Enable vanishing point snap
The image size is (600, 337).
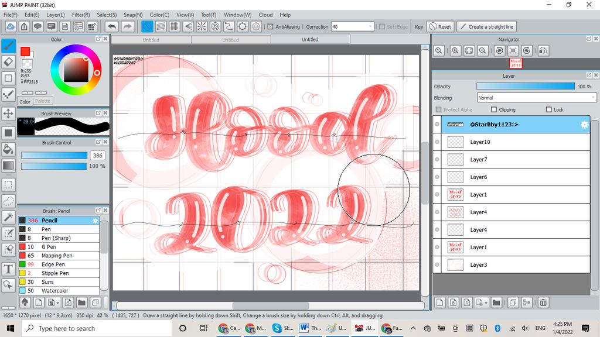(x=188, y=27)
